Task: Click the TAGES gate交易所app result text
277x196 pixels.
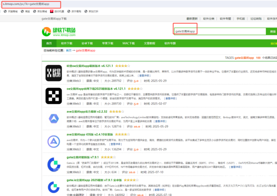Action: pyautogui.click(x=244, y=58)
